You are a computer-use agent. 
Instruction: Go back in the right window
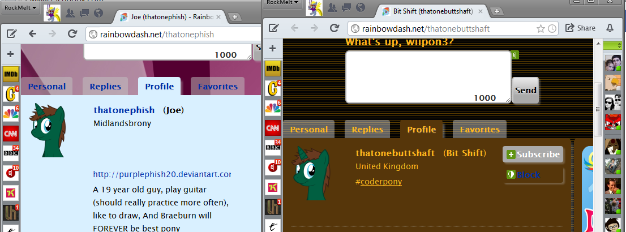(x=294, y=28)
